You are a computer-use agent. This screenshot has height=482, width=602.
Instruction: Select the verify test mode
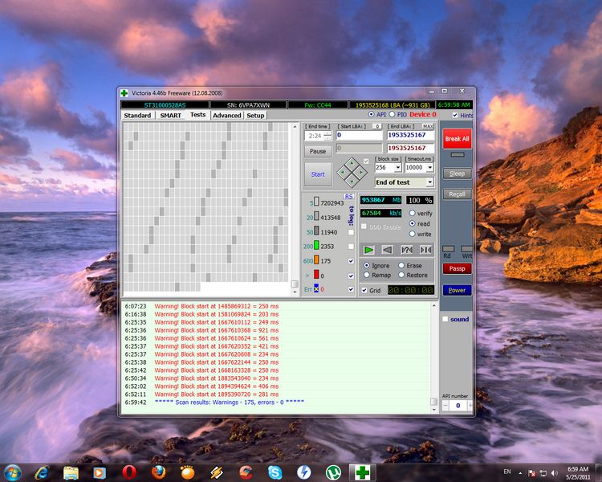coord(412,213)
